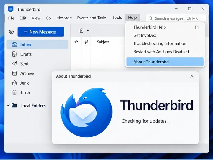Open the Sent folder

click(x=24, y=64)
